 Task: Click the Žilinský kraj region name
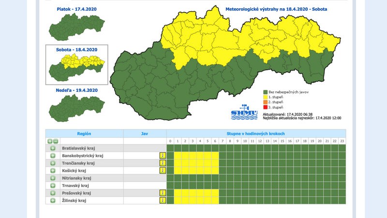74,200
